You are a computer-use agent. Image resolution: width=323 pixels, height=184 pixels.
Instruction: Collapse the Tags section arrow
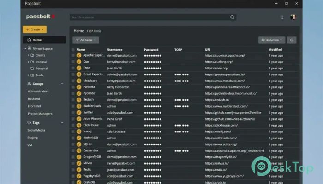tap(62, 123)
